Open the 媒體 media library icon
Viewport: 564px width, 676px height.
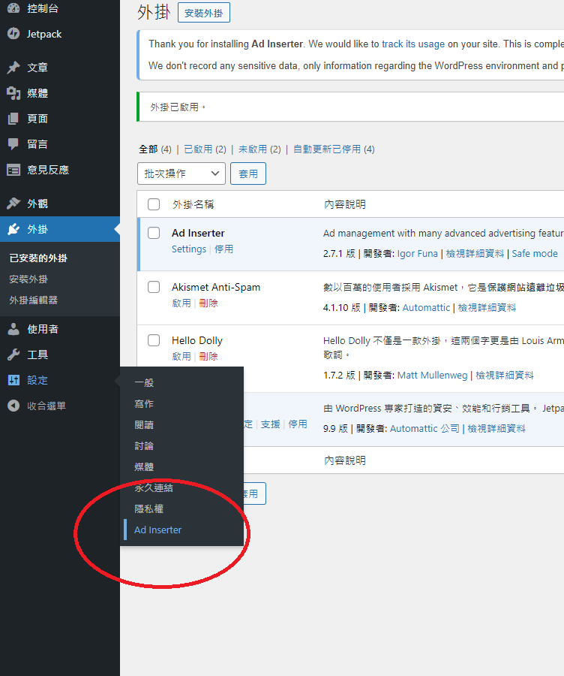13,93
